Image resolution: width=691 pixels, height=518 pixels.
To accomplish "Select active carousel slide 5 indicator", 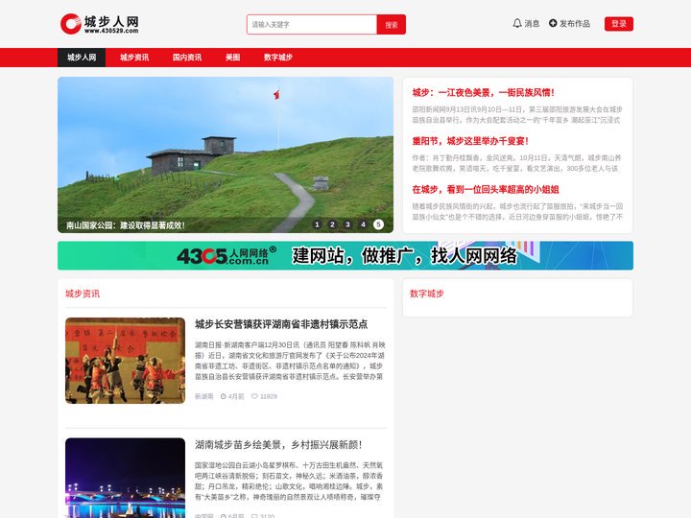I will tap(378, 224).
